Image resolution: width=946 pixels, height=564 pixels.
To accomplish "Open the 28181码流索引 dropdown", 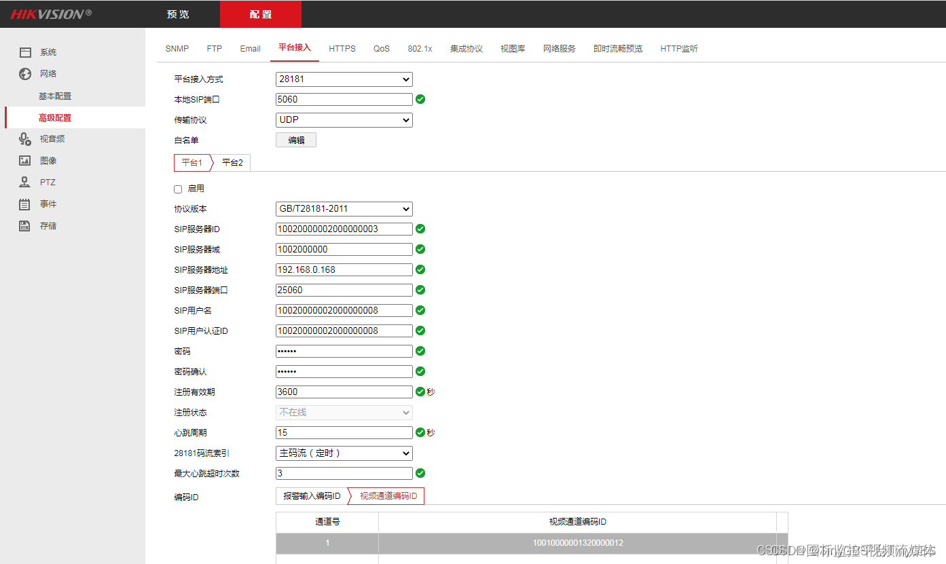I will [344, 453].
